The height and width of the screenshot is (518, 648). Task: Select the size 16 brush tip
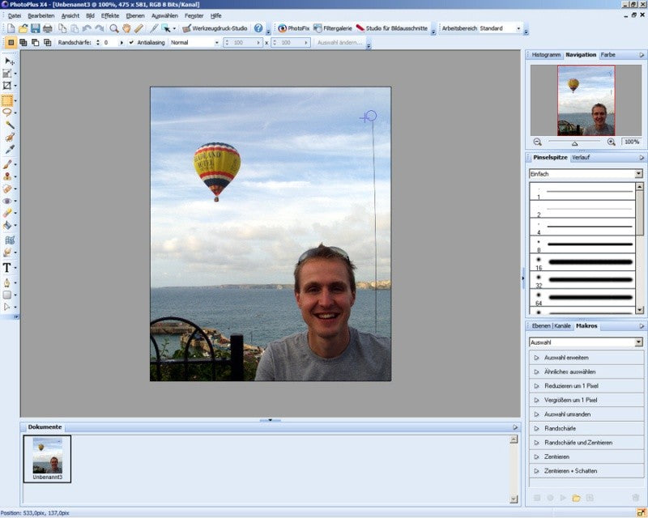[x=582, y=262]
